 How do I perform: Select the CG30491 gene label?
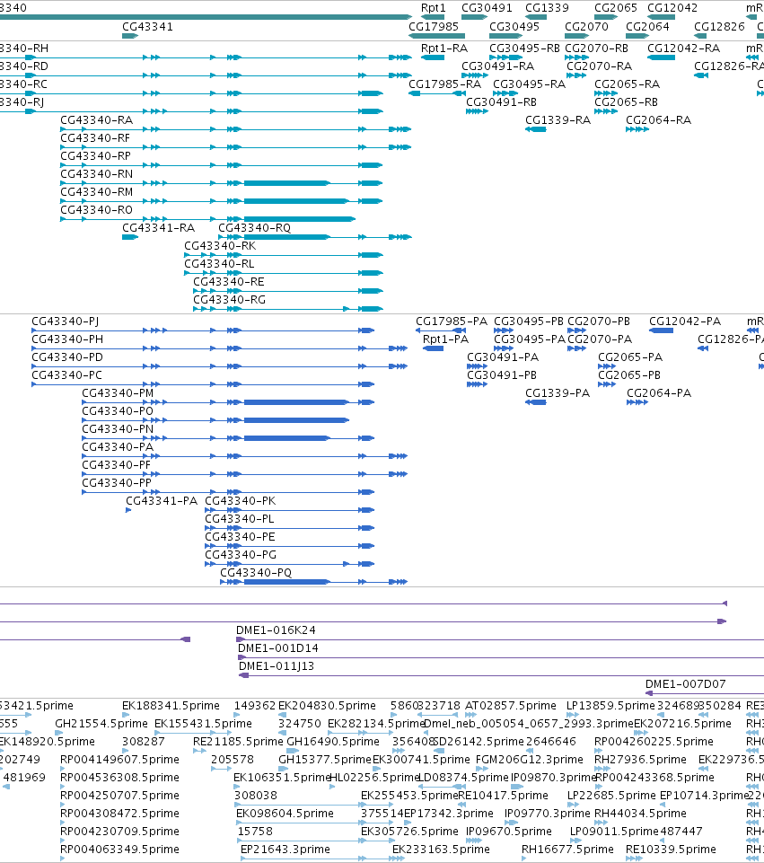(487, 8)
